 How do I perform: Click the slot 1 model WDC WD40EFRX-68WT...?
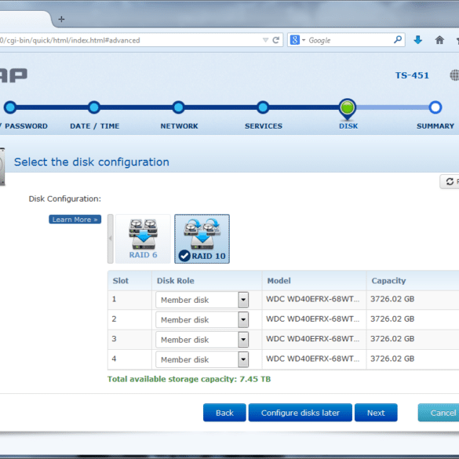312,299
